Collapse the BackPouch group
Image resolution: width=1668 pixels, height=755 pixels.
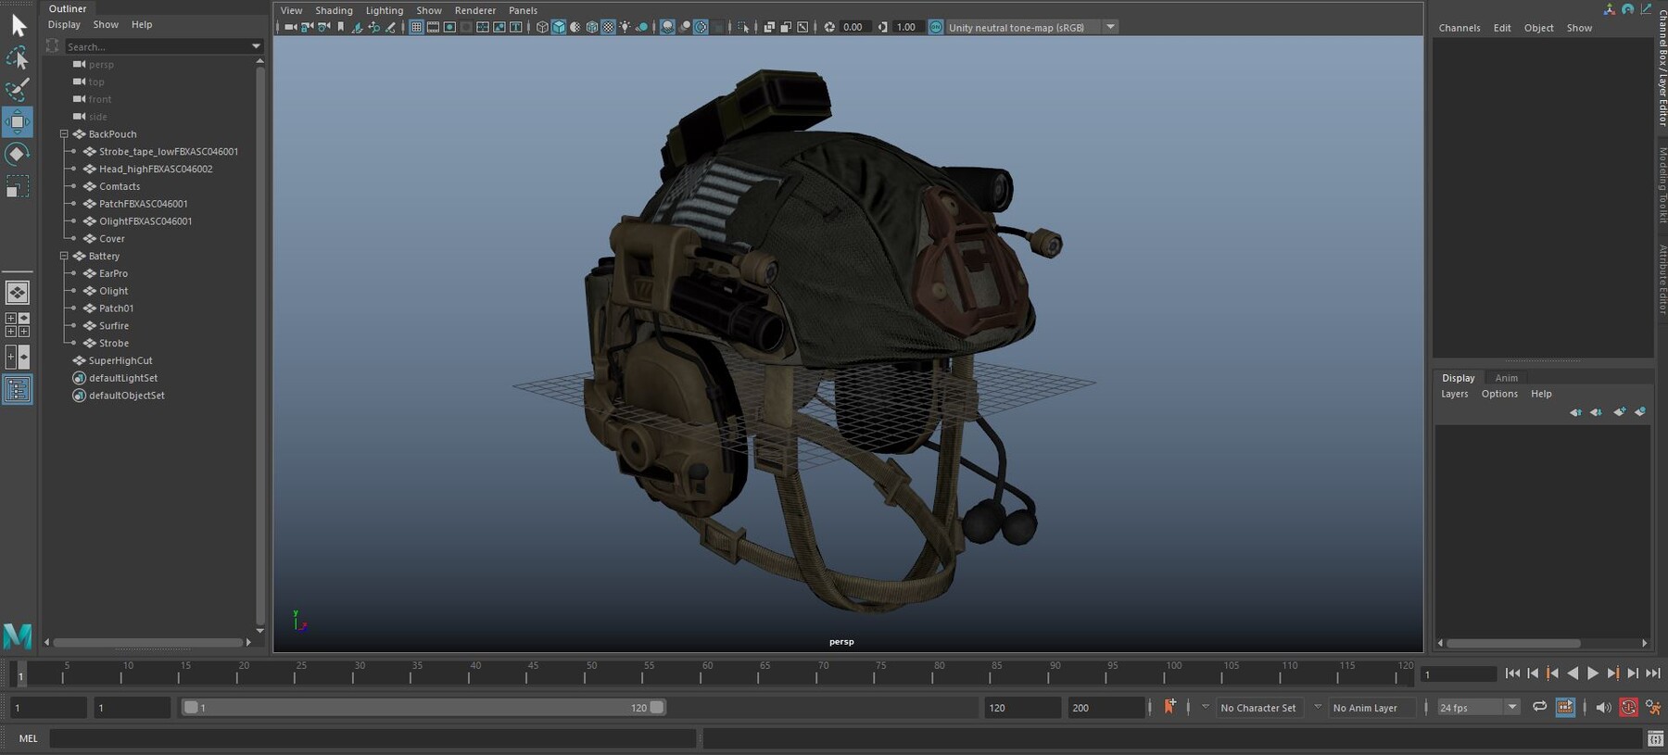(64, 134)
